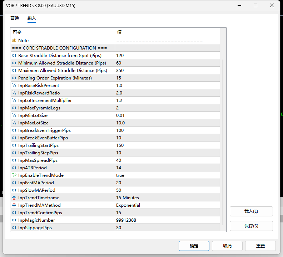
Task: Close the VORP TREND dialog window
Action: coord(272,5)
